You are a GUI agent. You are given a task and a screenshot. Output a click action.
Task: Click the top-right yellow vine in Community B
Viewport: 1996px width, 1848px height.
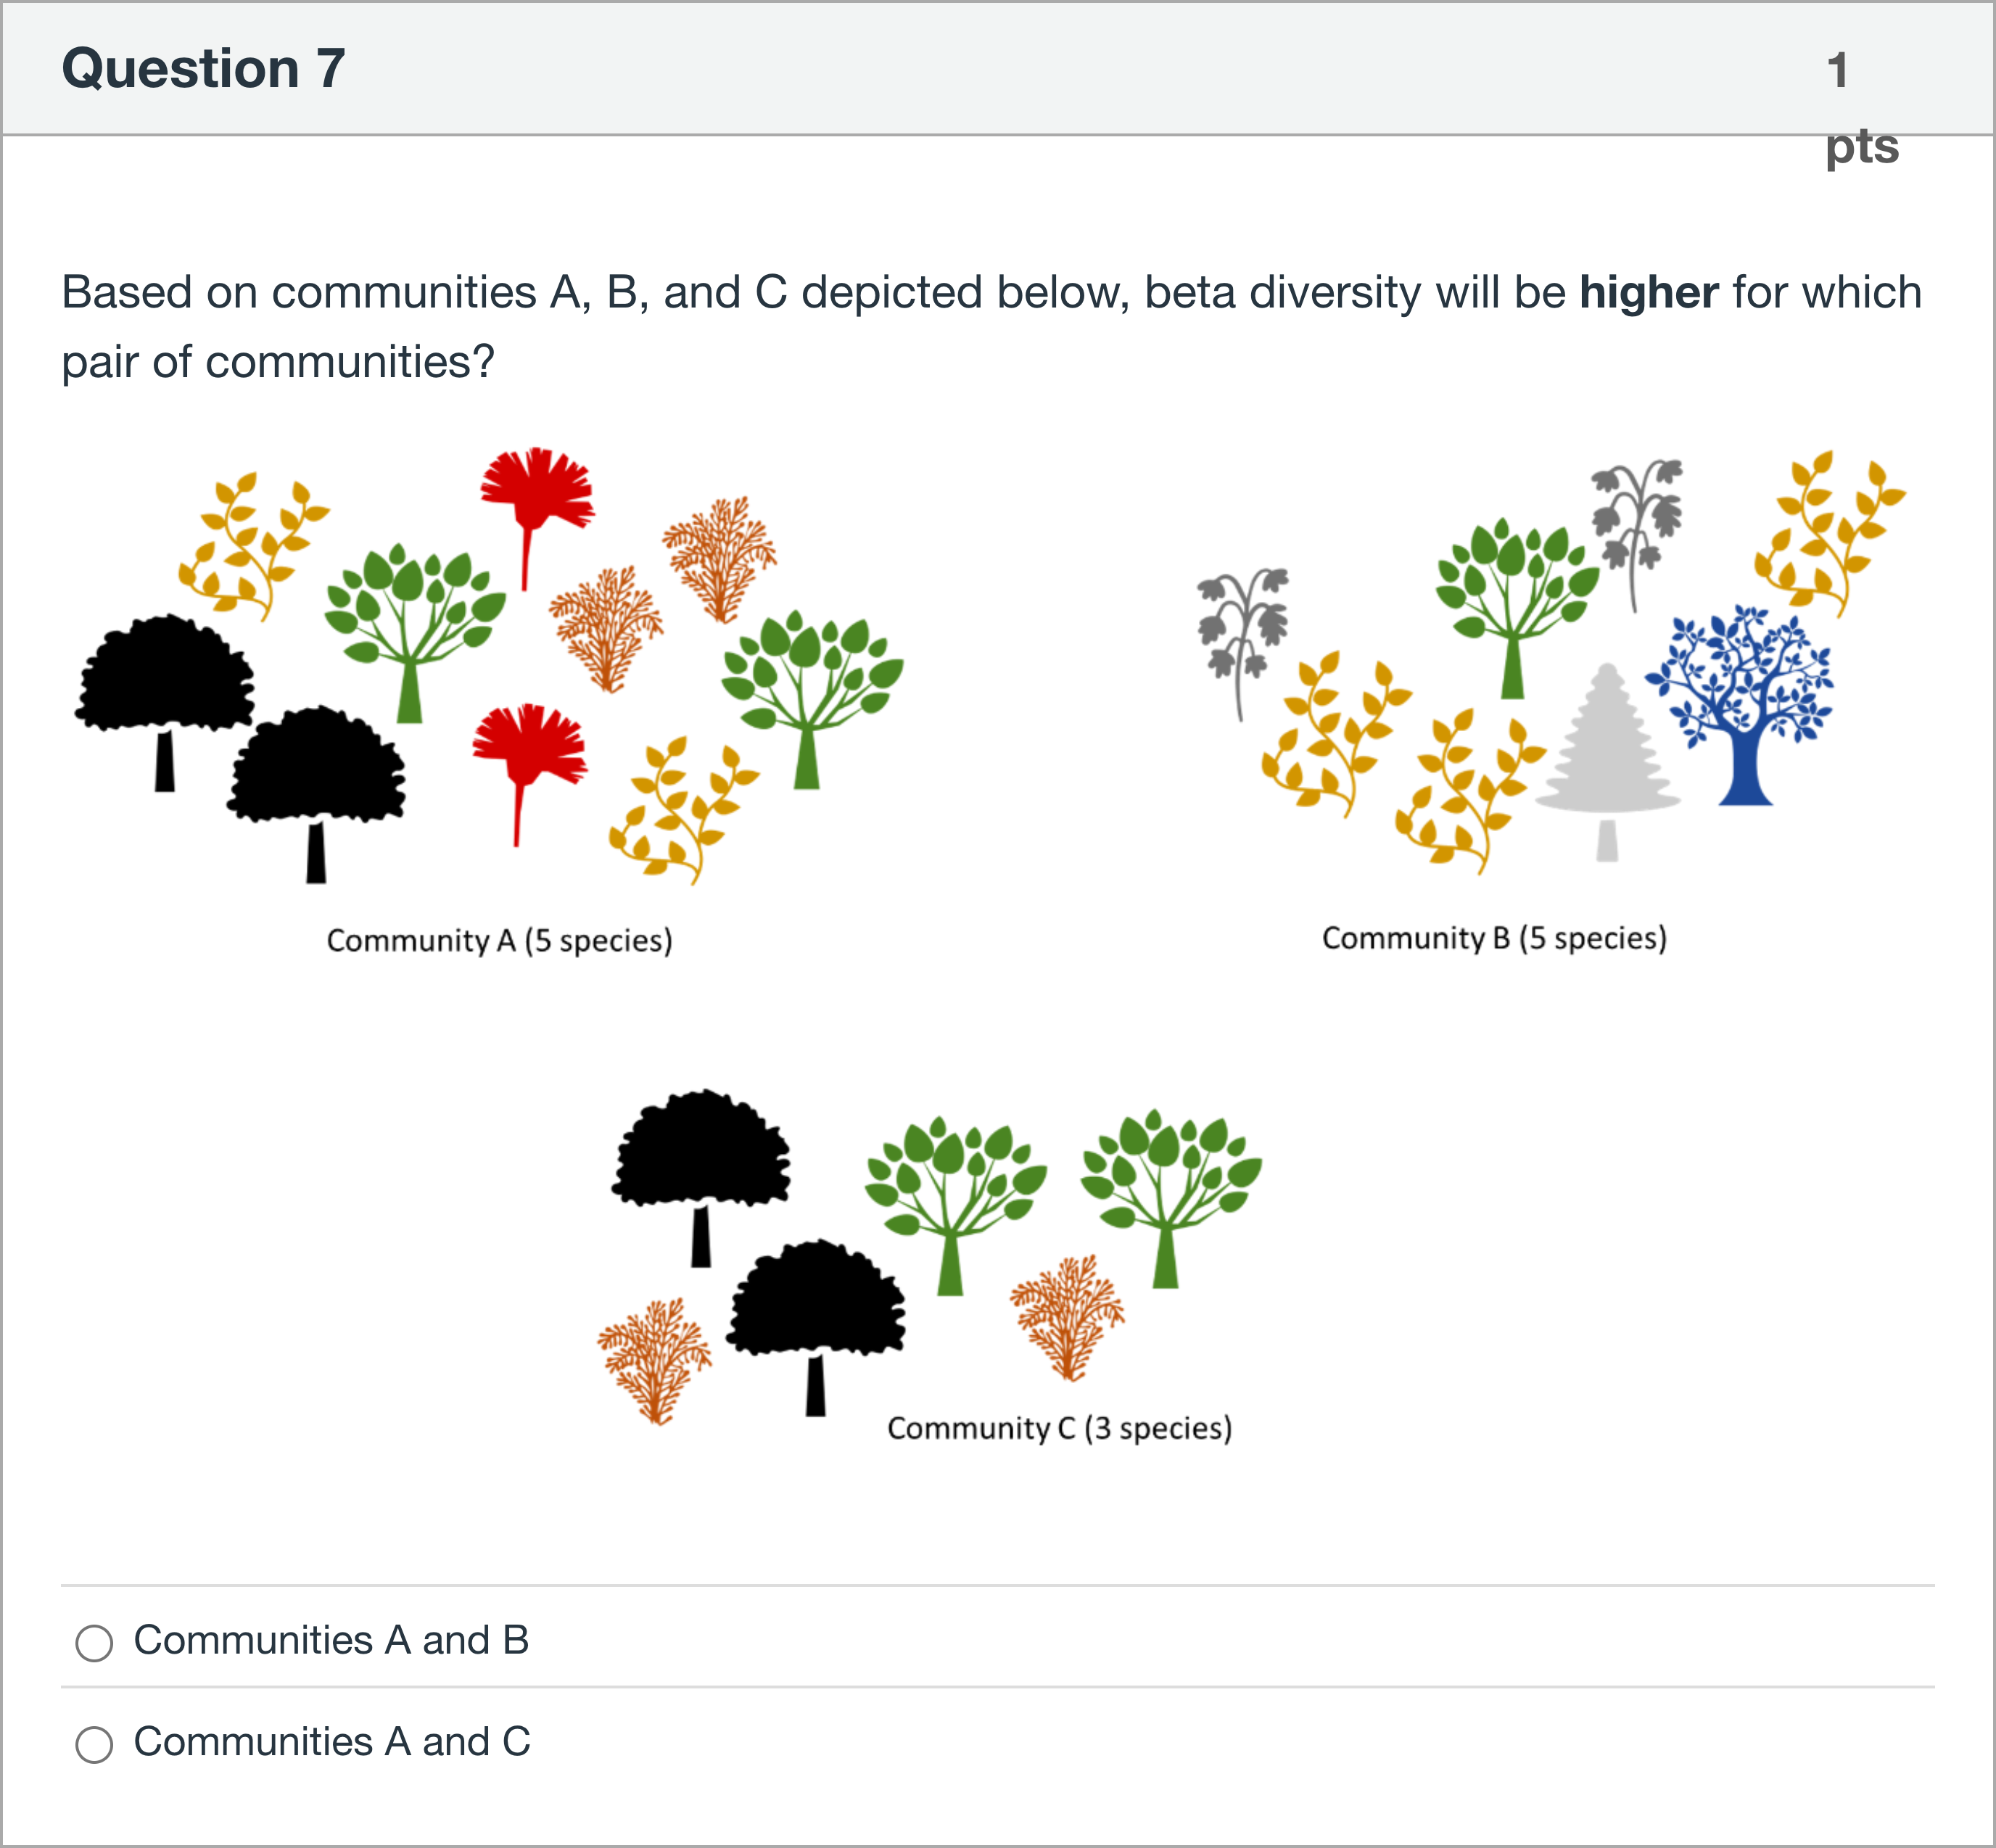[x=1829, y=534]
